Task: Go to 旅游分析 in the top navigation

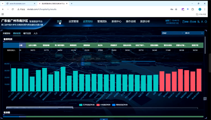Action: (145, 21)
